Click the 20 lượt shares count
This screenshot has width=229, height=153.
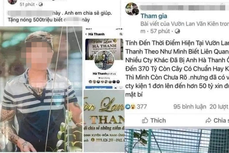pyautogui.click(x=219, y=107)
